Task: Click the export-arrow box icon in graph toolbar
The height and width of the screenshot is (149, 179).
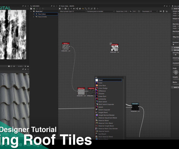Action: (x=95, y=9)
